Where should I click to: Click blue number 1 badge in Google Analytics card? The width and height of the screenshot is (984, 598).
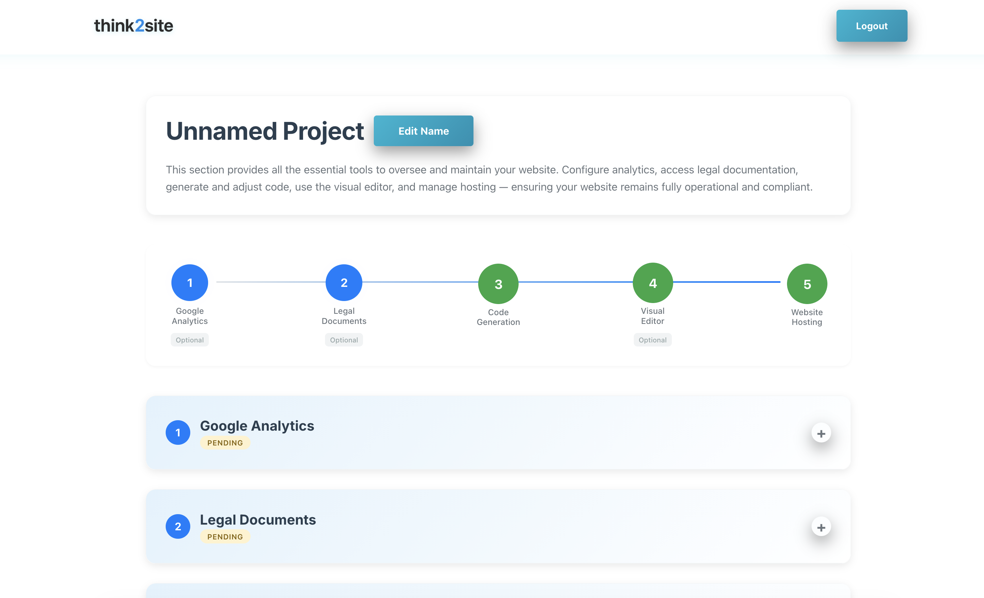pyautogui.click(x=178, y=433)
